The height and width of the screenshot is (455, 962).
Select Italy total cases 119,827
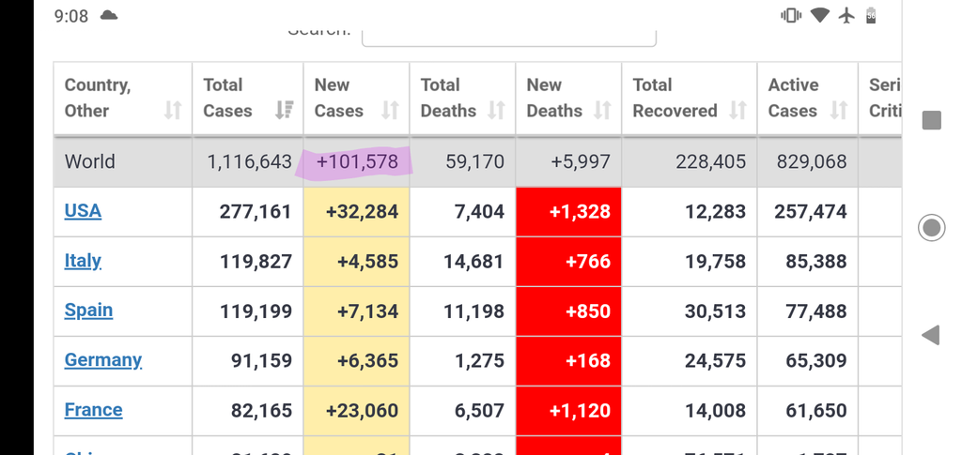click(256, 262)
